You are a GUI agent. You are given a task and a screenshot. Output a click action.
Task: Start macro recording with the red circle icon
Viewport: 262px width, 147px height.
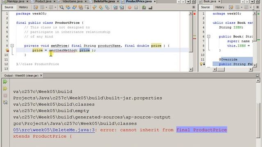130,7
